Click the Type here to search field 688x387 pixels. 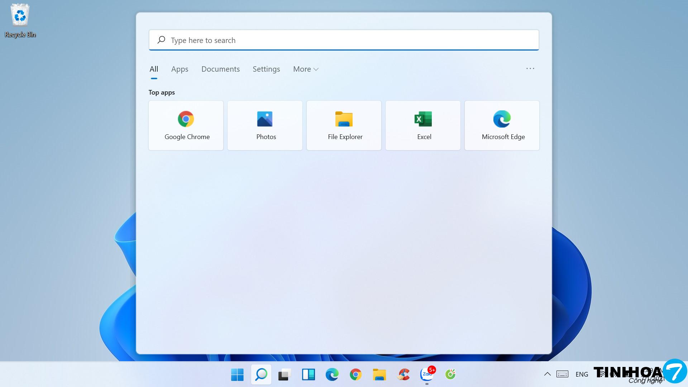(344, 40)
